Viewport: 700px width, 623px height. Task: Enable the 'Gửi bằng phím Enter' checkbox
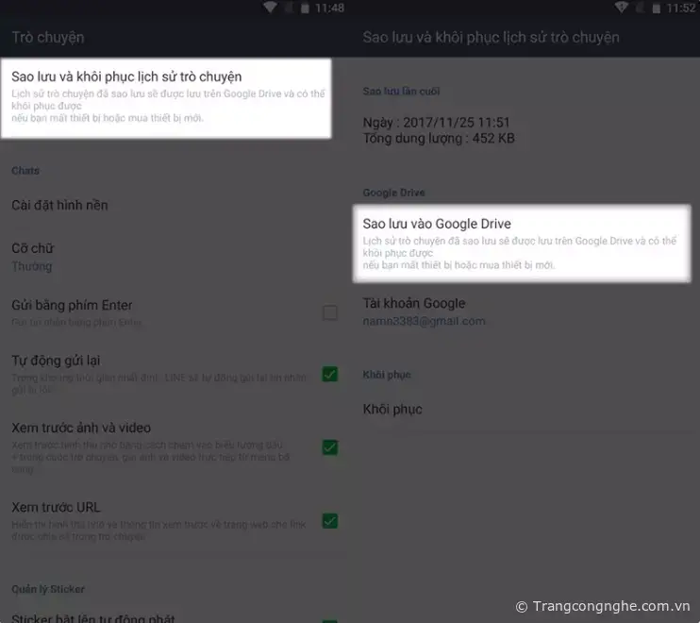click(329, 312)
